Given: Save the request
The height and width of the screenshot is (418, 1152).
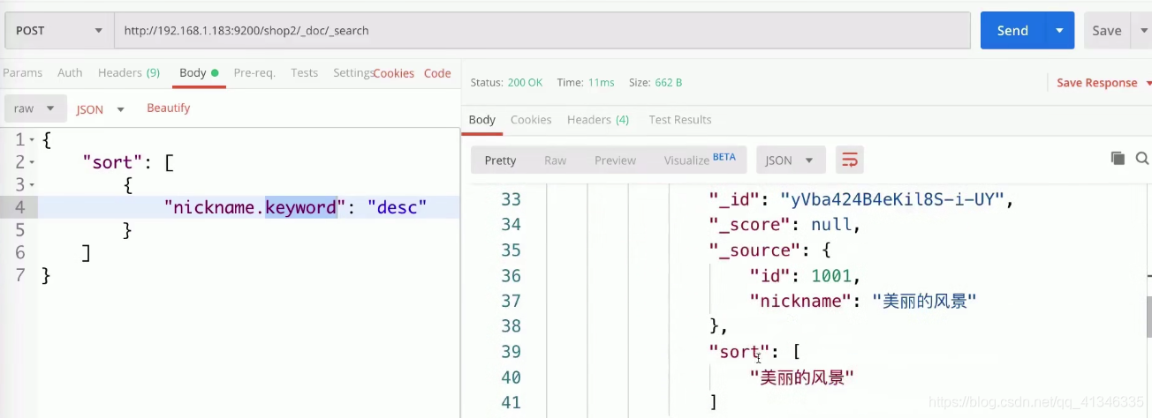Looking at the screenshot, I should tap(1106, 30).
